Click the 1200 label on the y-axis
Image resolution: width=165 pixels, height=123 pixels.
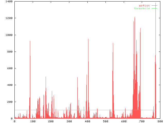click(x=9, y=18)
